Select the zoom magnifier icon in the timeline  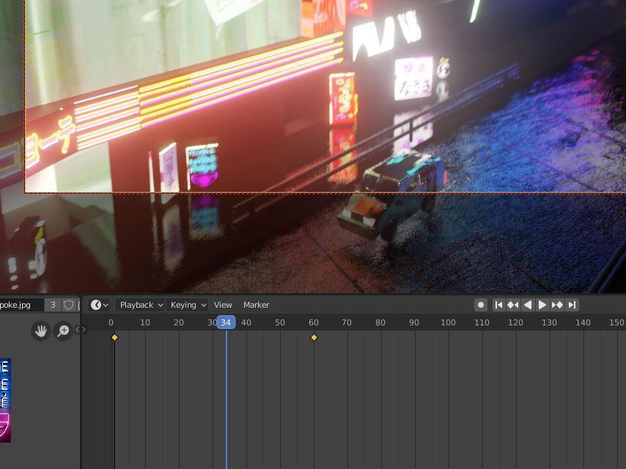[63, 330]
